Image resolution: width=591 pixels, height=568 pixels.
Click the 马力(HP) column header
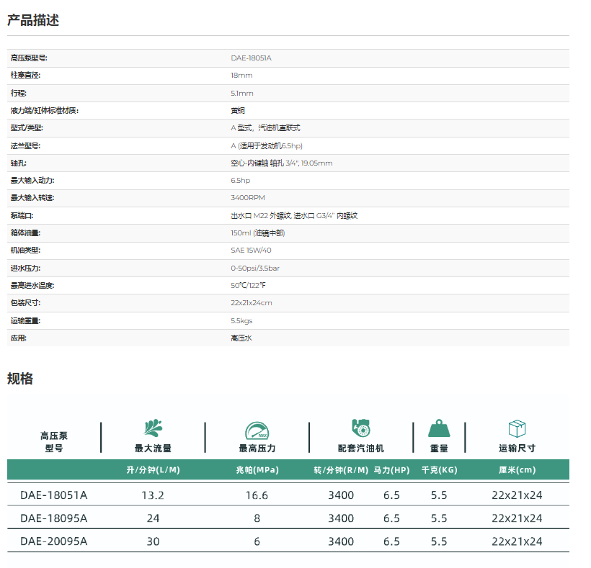[391, 470]
